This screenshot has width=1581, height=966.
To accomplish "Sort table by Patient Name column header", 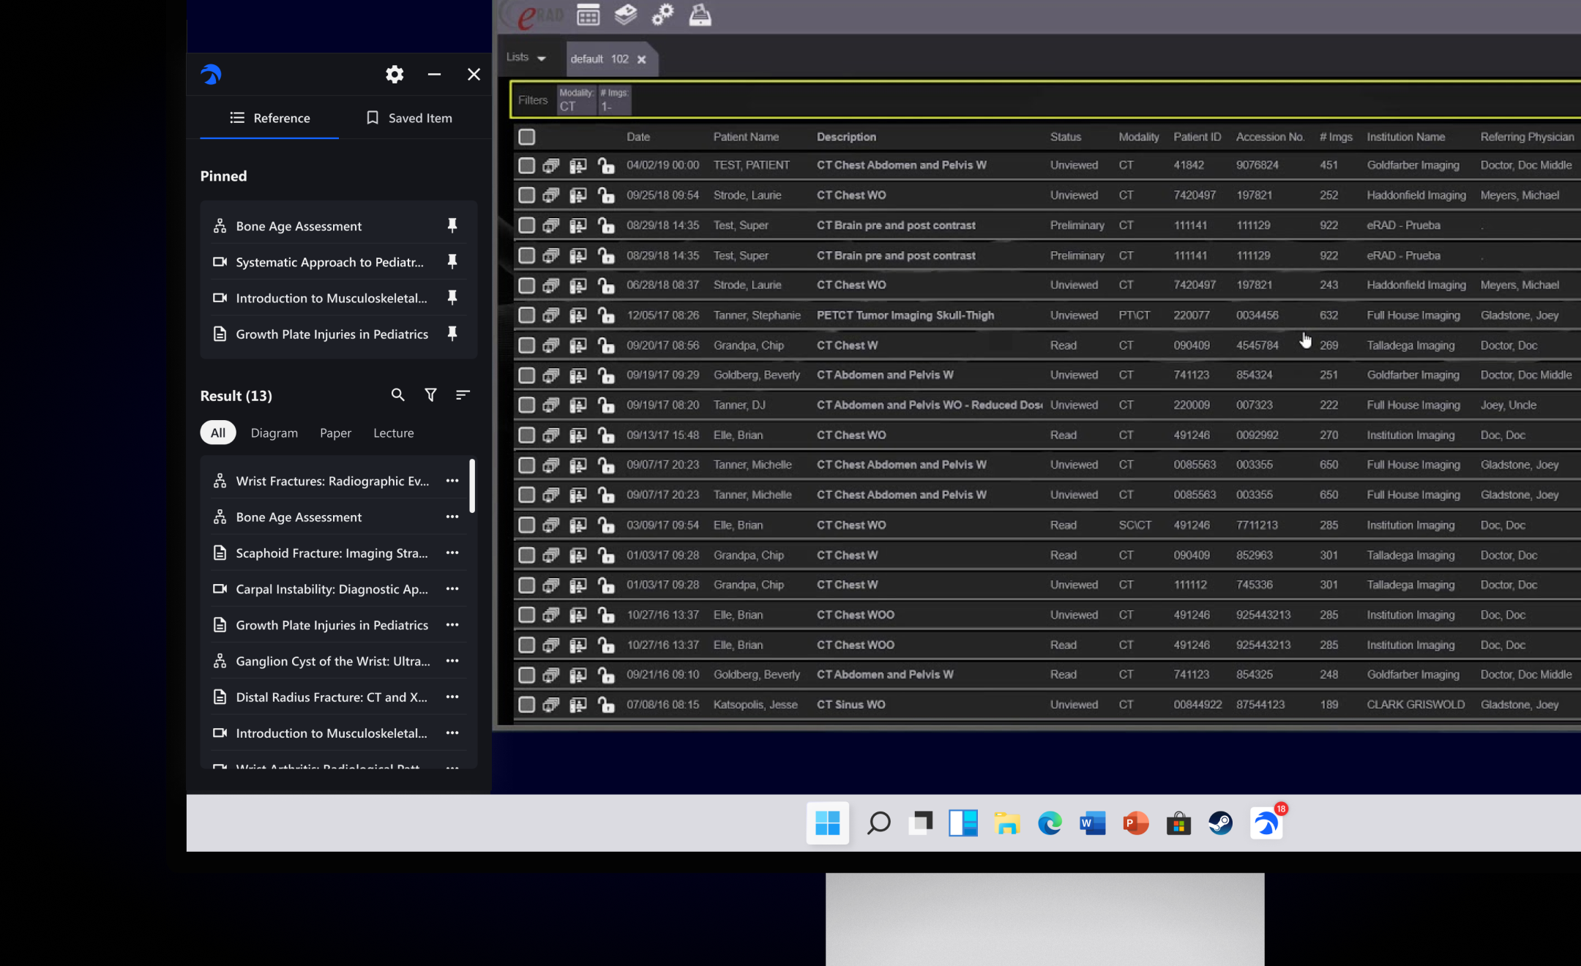I will 745,137.
